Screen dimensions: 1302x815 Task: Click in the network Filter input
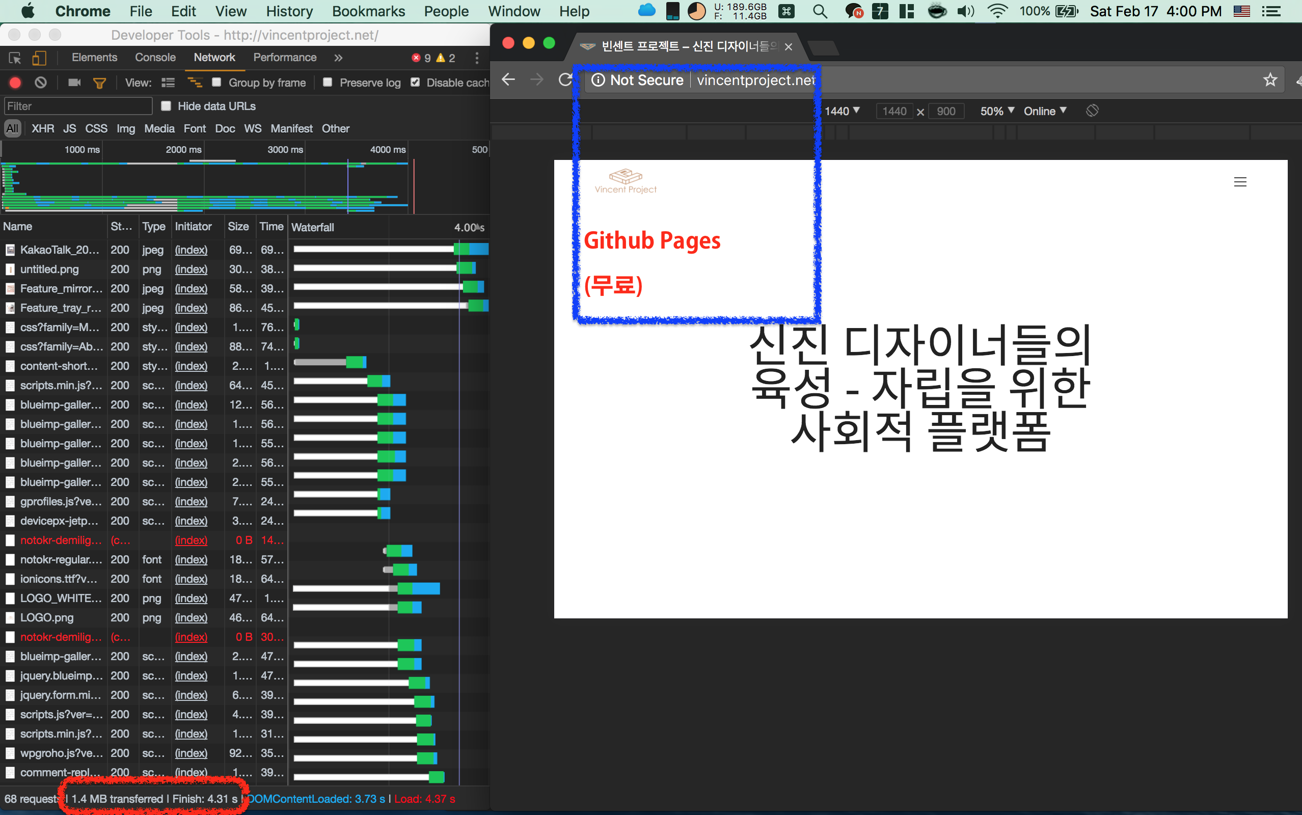(x=78, y=105)
